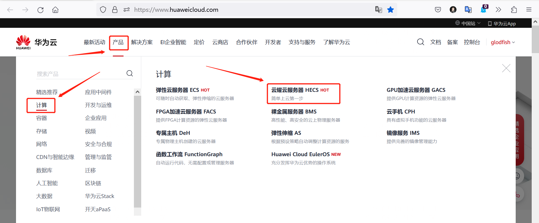Select CDN与智能边缘 category

point(55,157)
